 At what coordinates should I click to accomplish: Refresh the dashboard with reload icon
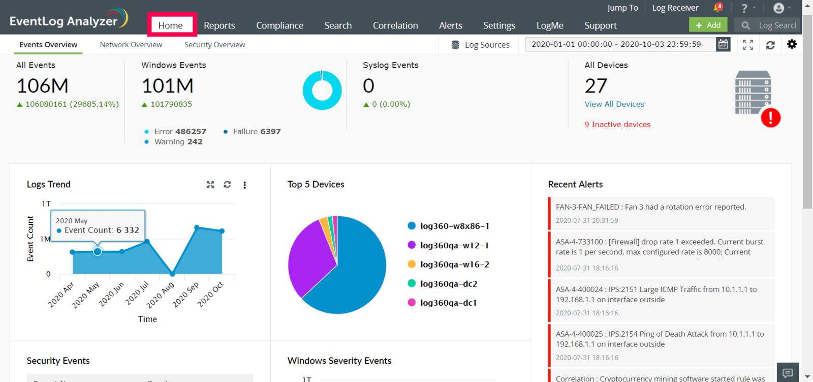(770, 45)
